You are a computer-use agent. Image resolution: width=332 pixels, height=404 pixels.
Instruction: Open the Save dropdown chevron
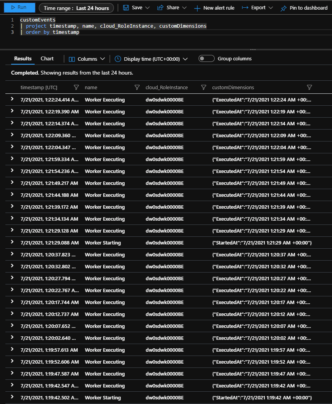click(x=147, y=7)
